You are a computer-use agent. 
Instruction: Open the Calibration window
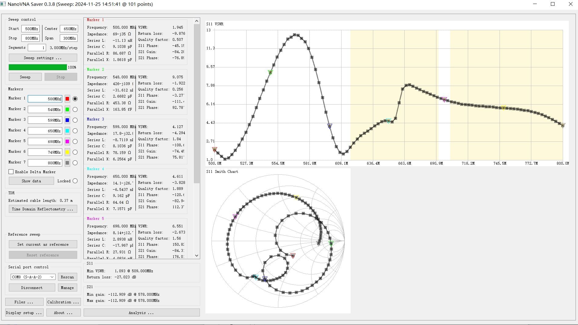(63, 302)
